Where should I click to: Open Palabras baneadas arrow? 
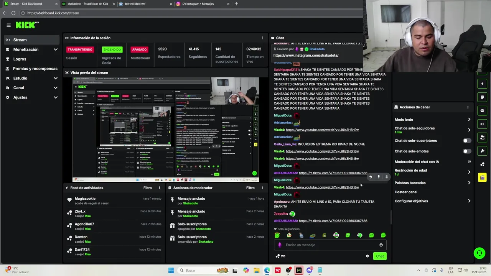(x=469, y=183)
